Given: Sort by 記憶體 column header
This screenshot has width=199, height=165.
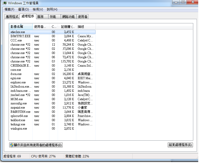Looking at the screenshot, I should coord(67,27).
